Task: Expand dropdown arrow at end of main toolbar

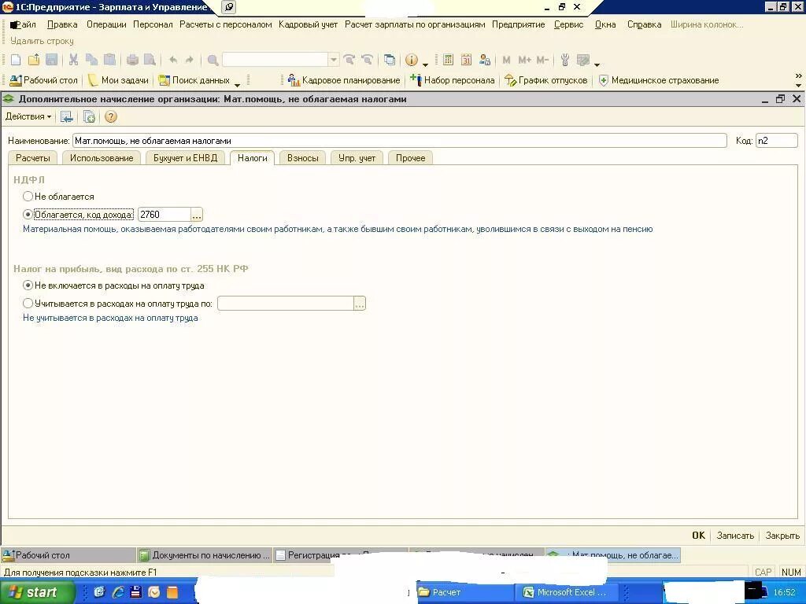Action: [x=597, y=64]
